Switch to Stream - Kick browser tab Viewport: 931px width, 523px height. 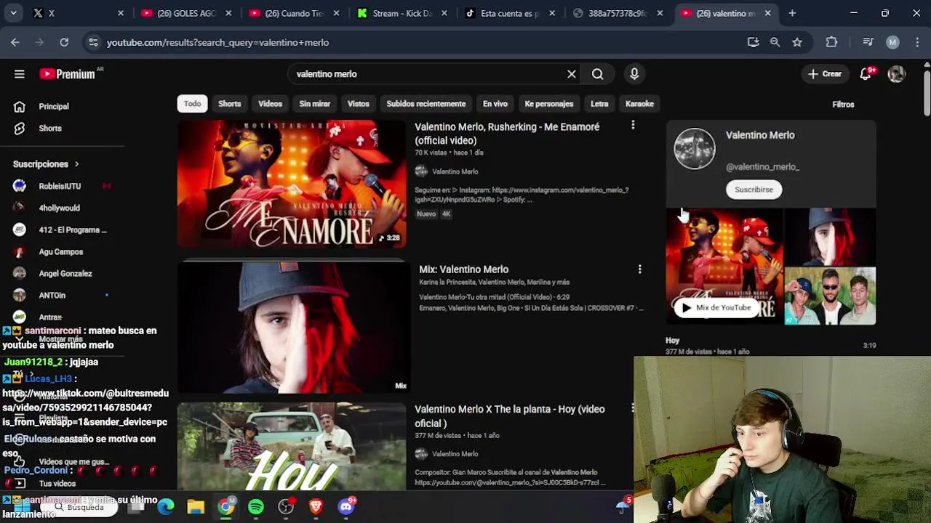pos(402,13)
